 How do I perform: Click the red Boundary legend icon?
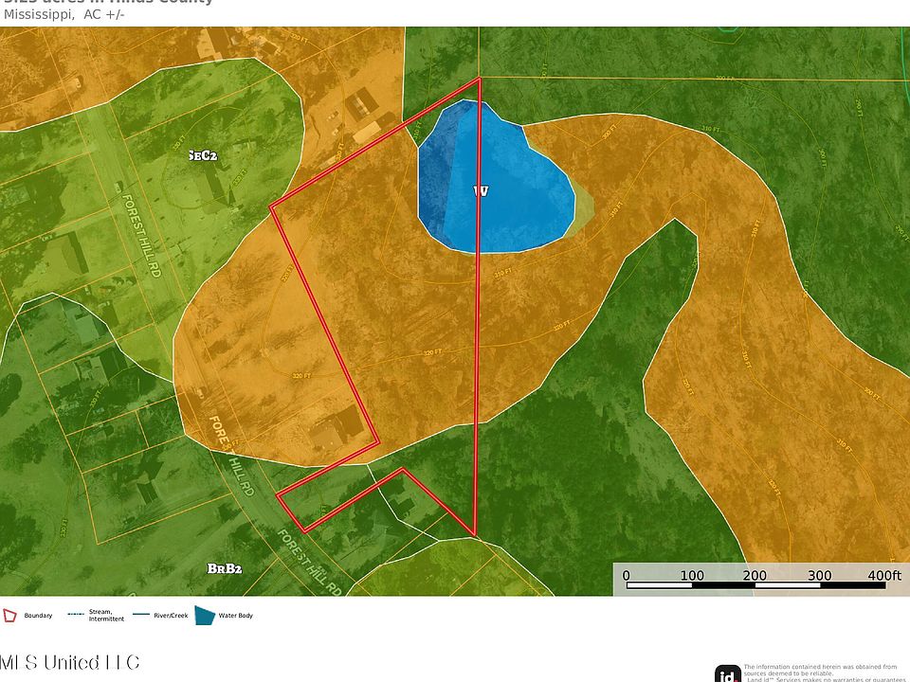pyautogui.click(x=9, y=616)
